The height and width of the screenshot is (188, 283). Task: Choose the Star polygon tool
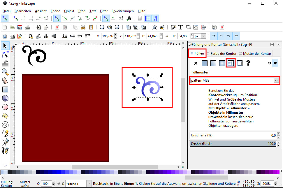(5, 116)
